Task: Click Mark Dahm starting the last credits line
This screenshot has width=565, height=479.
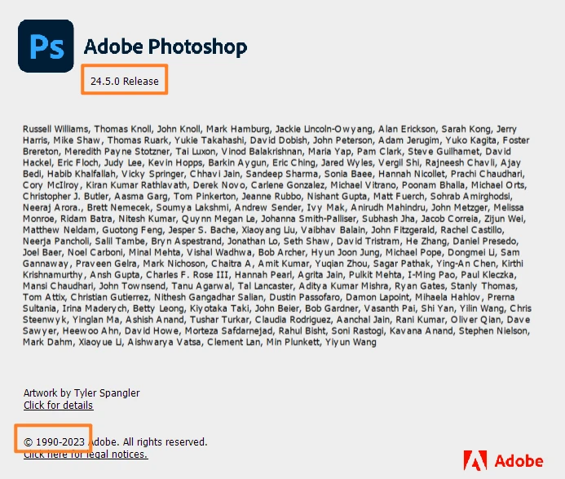Action: click(46, 343)
